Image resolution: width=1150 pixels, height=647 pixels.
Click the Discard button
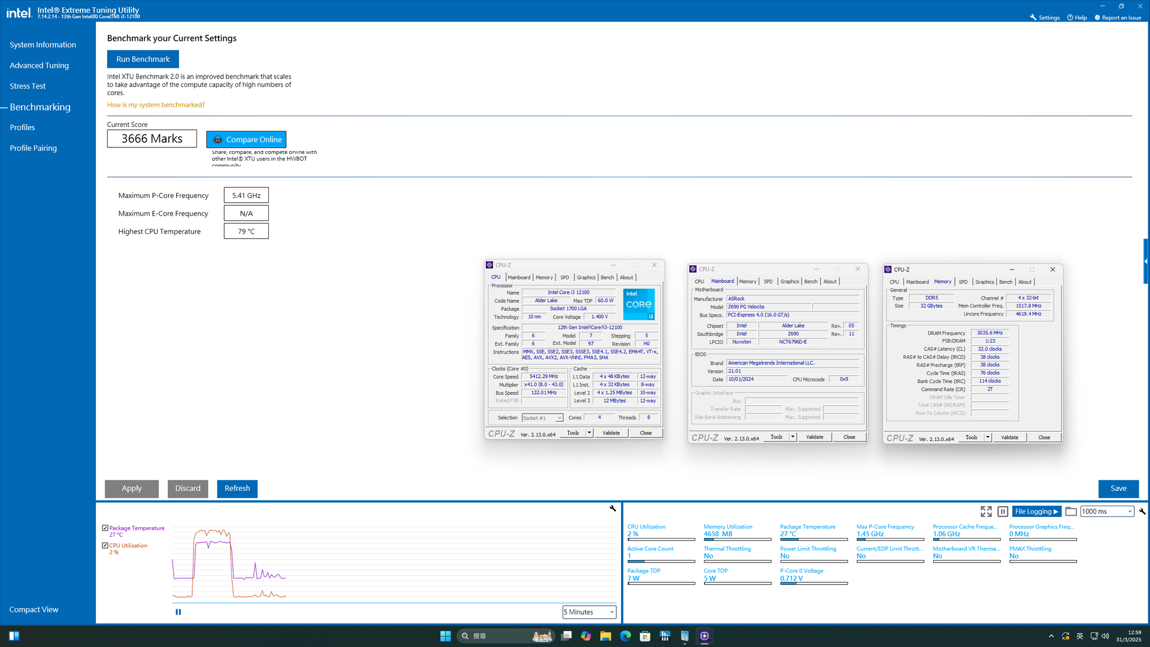pyautogui.click(x=187, y=488)
